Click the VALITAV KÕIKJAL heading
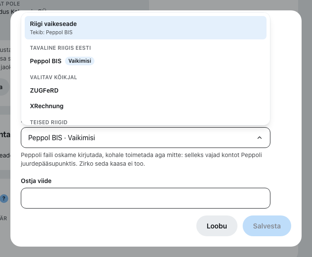The height and width of the screenshot is (257, 312). click(53, 77)
